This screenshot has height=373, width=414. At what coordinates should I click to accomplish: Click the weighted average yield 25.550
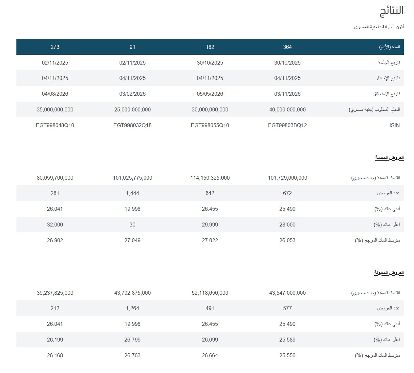287,355
